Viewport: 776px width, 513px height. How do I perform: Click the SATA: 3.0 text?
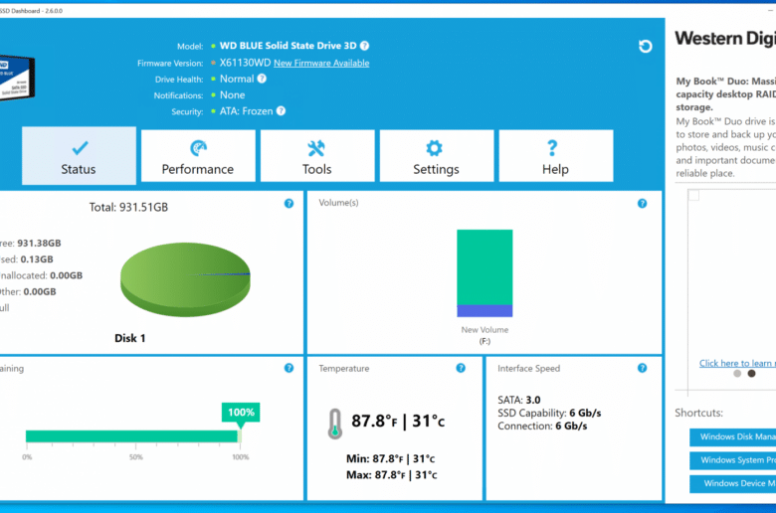tap(519, 400)
